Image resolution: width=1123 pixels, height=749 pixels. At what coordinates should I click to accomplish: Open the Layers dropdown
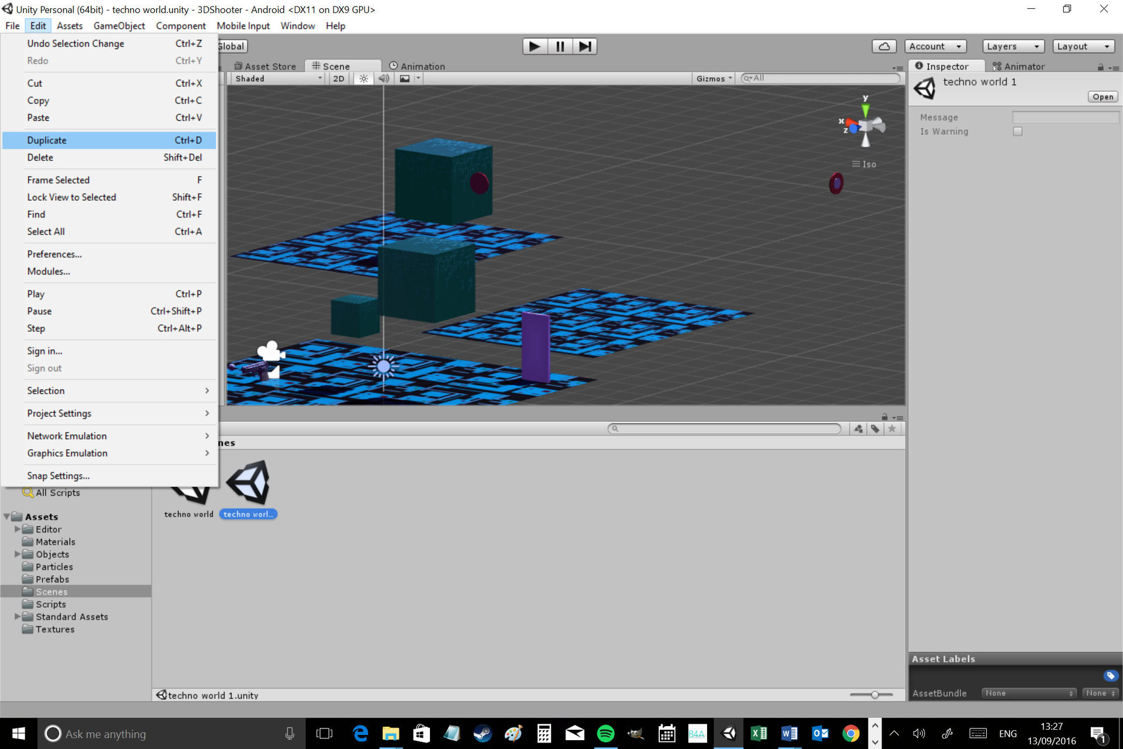point(1013,46)
